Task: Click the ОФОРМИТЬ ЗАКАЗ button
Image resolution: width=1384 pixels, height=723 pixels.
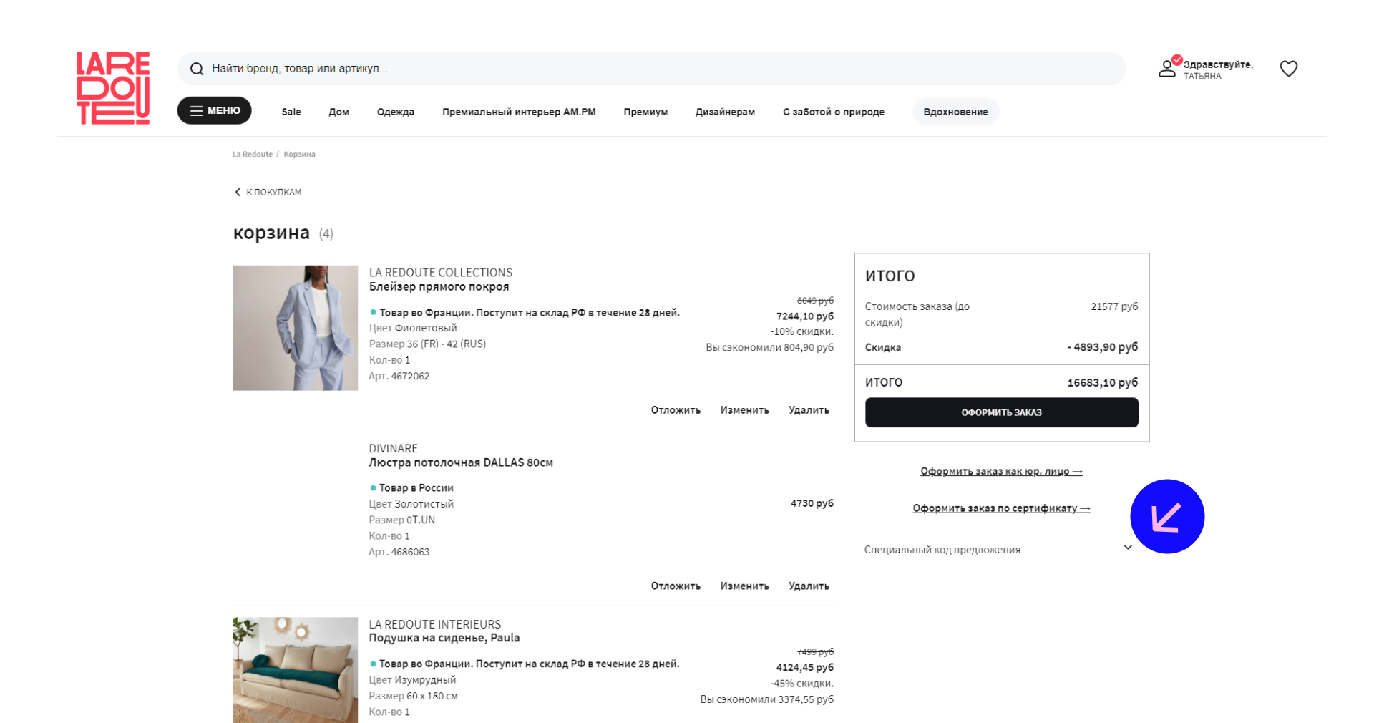Action: 1001,412
